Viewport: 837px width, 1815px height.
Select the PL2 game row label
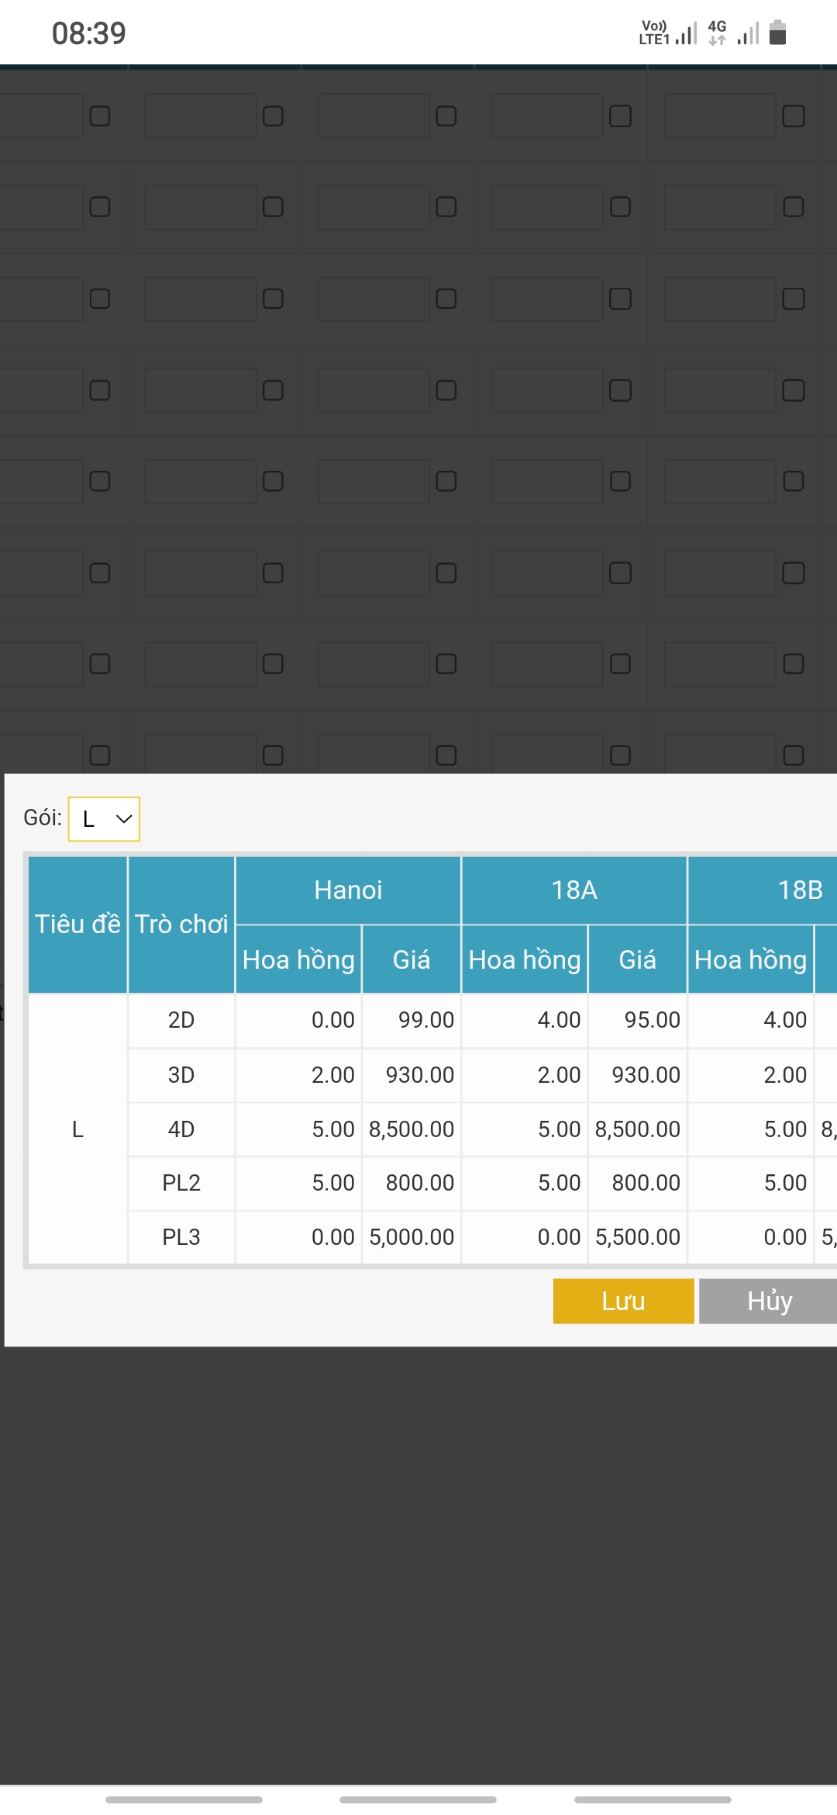pos(181,1183)
